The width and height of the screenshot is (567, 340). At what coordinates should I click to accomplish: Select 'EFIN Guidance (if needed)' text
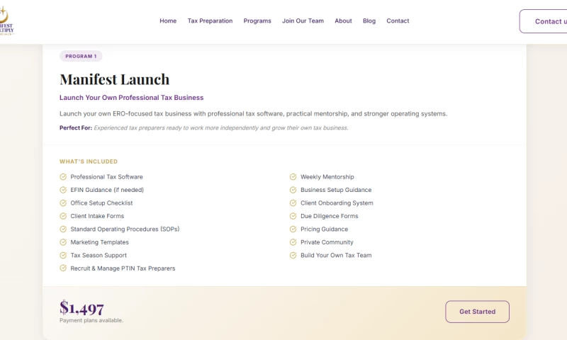coord(107,190)
